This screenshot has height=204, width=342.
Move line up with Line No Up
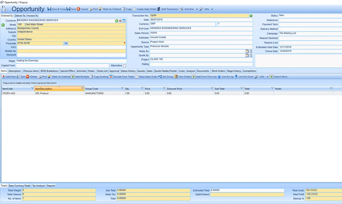pos(225,77)
